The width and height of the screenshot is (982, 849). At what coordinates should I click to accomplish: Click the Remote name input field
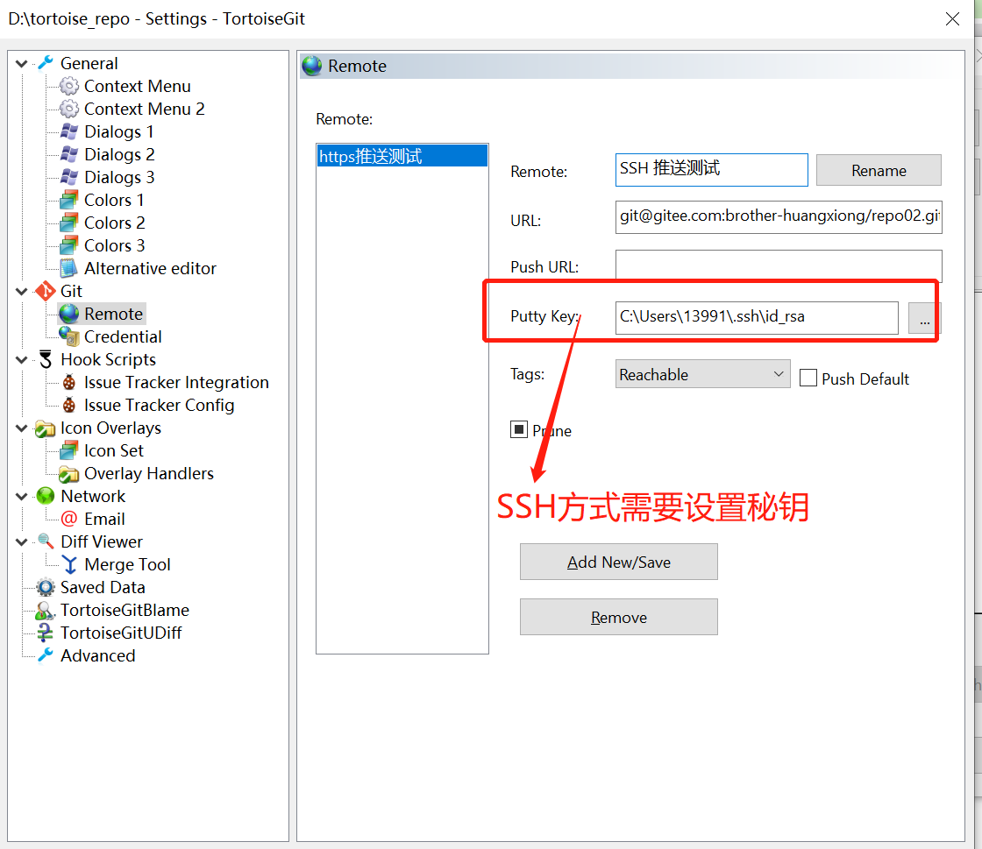click(x=711, y=170)
